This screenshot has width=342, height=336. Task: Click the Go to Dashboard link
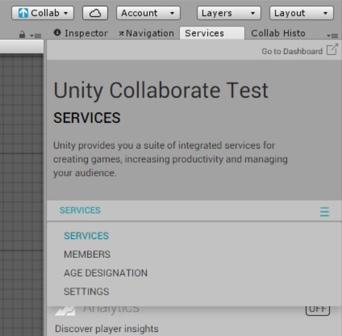click(x=292, y=51)
